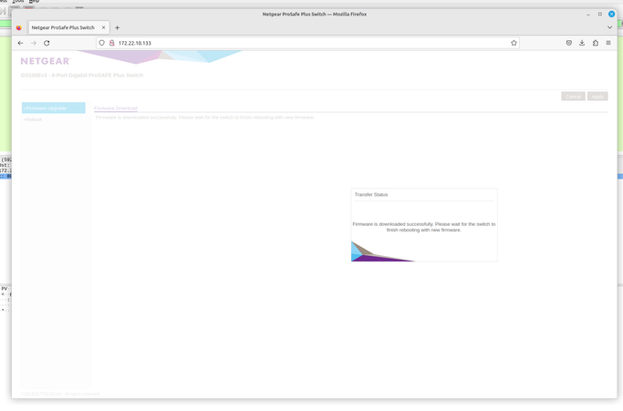Expand the list all tabs dropdown
623x411 pixels.
[609, 27]
